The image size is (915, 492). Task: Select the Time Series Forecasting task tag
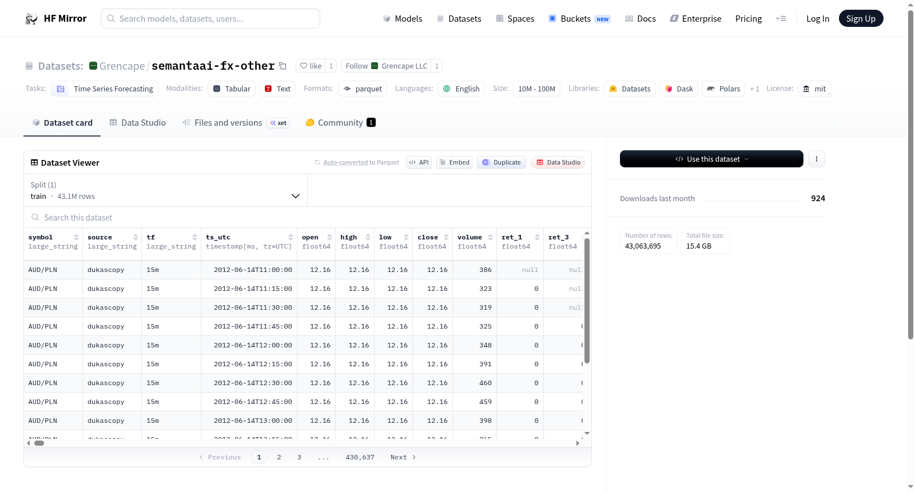(104, 89)
